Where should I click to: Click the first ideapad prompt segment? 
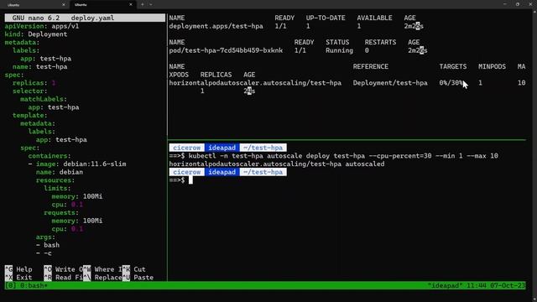pos(222,148)
